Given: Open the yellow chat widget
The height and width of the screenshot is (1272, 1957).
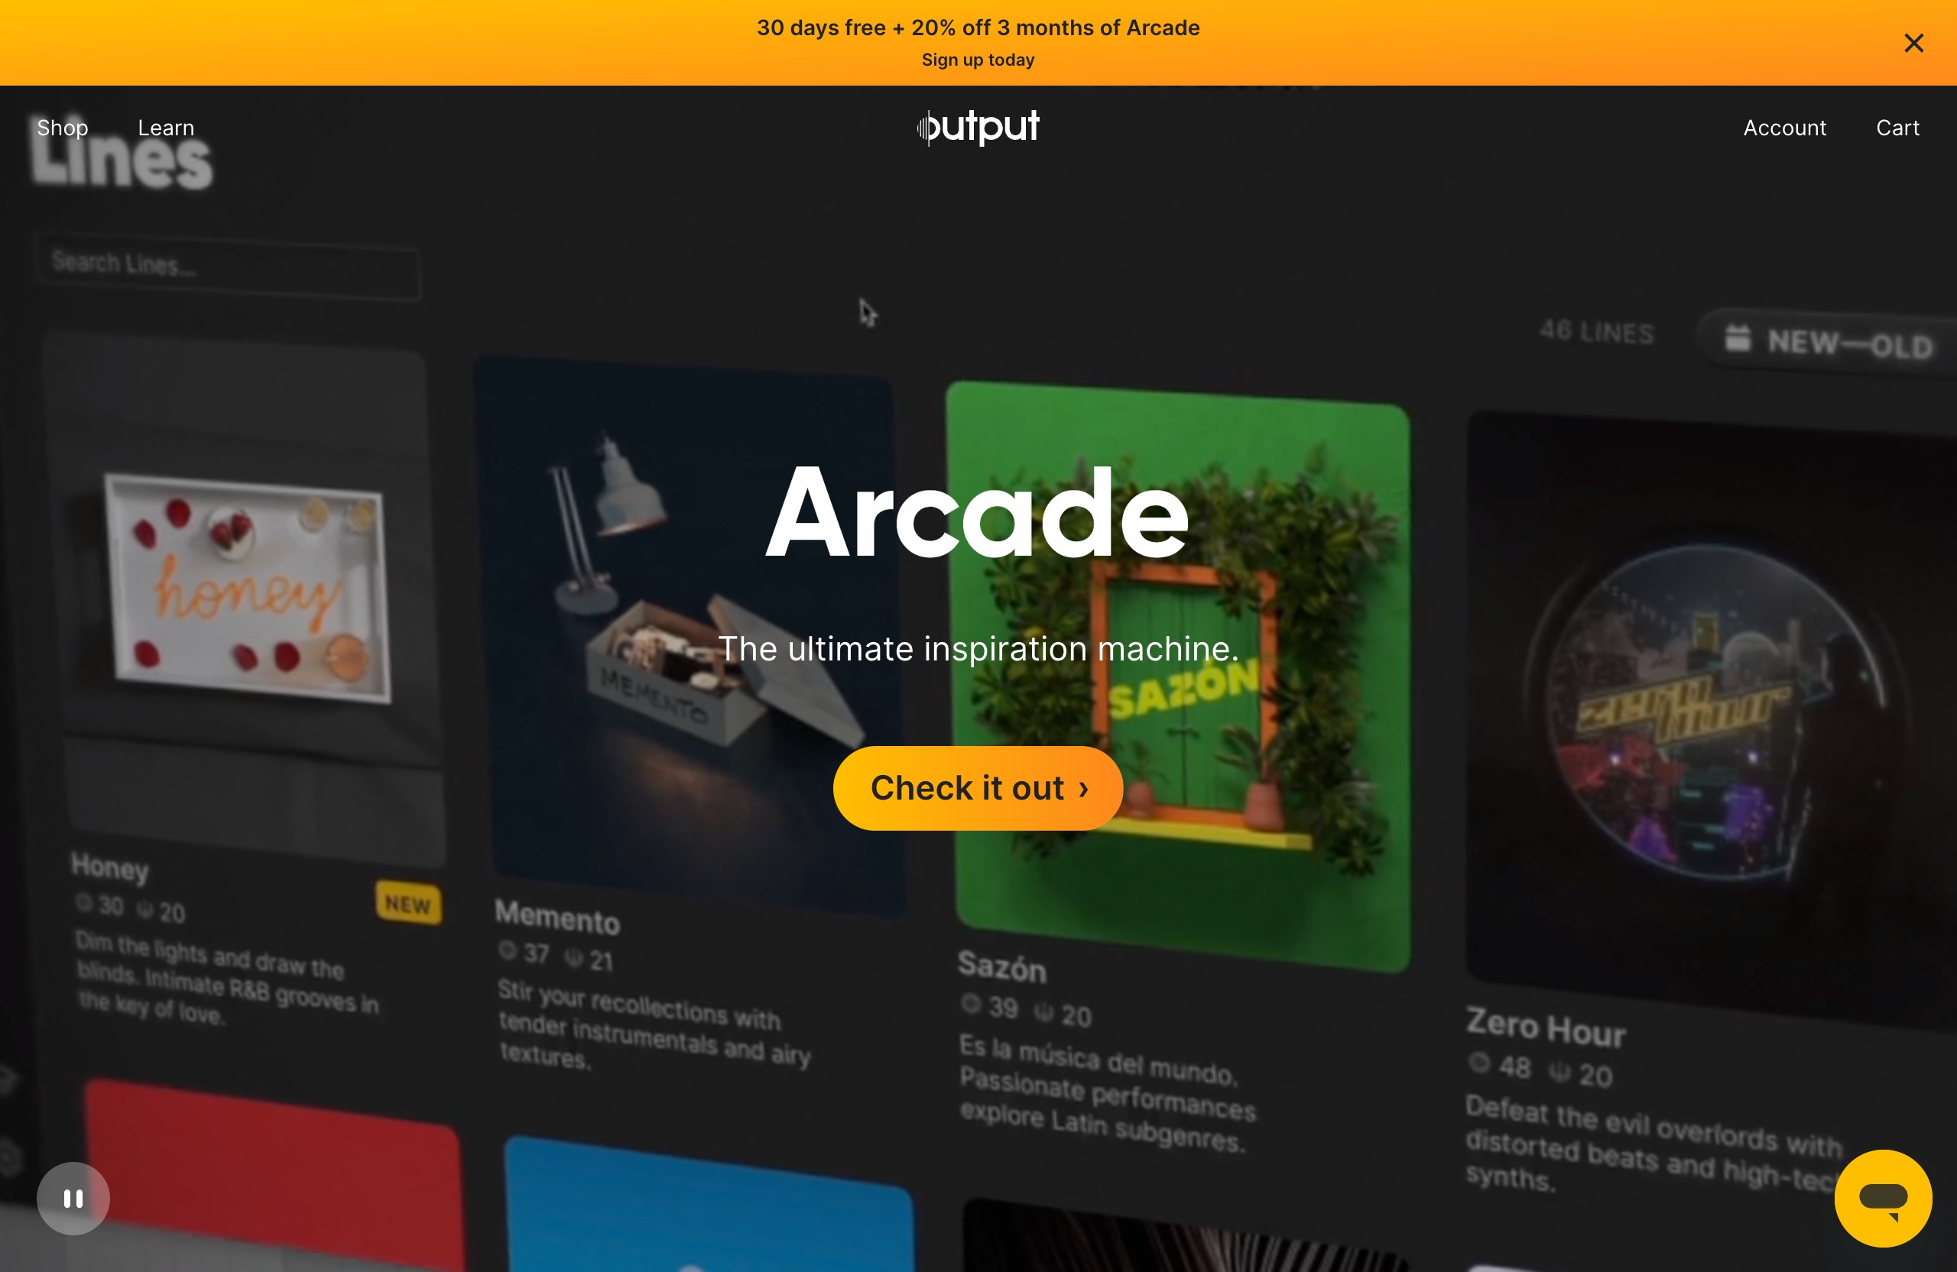Looking at the screenshot, I should point(1883,1198).
